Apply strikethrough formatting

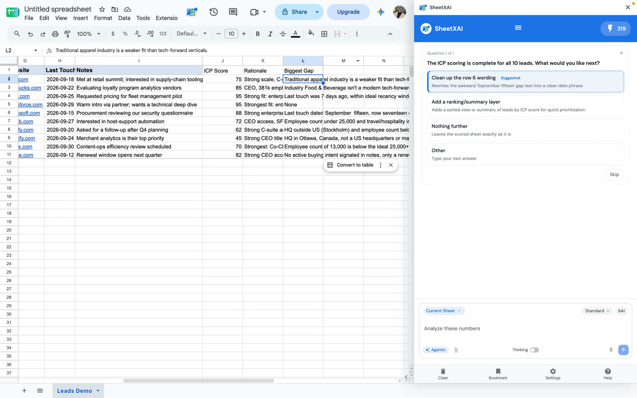tap(283, 34)
